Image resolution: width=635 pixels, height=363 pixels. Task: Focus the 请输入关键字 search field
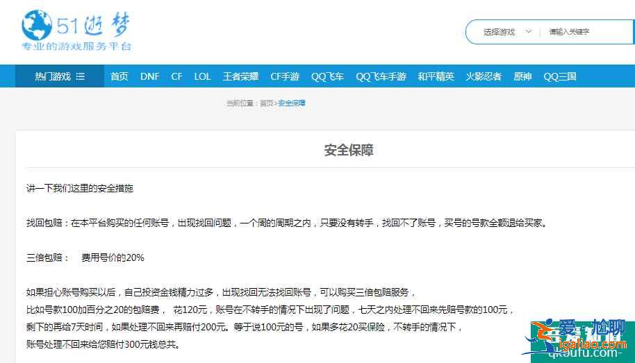[587, 31]
